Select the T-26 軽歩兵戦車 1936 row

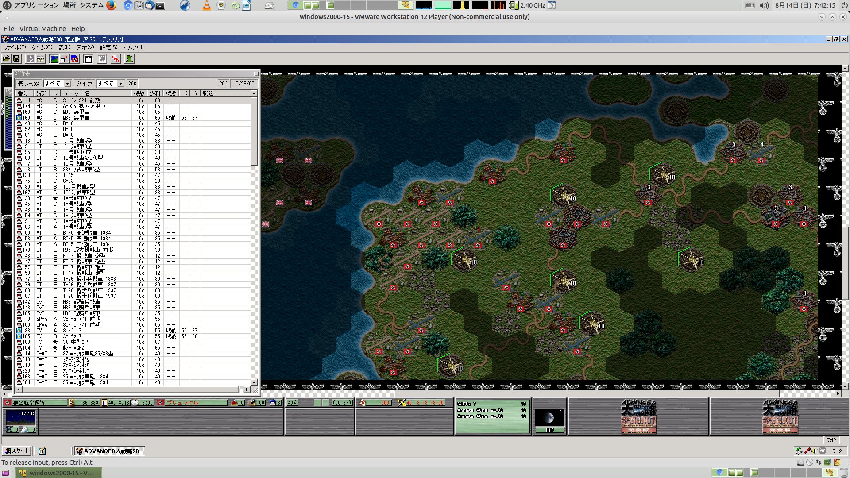[133, 279]
